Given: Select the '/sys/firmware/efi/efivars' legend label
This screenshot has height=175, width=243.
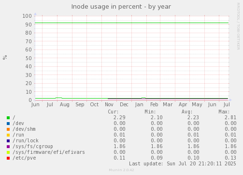Looking at the screenshot, I should coord(49,152).
